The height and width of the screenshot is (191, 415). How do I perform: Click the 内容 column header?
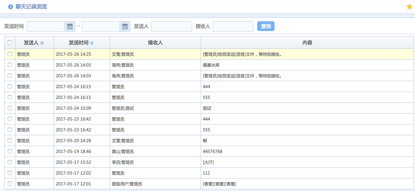pos(307,43)
